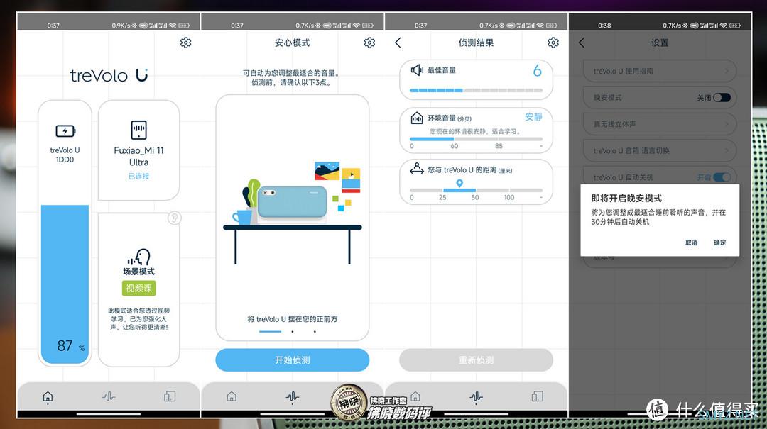The width and height of the screenshot is (767, 429).
Task: Select the home tab icon on the home screen
Action: (x=48, y=396)
